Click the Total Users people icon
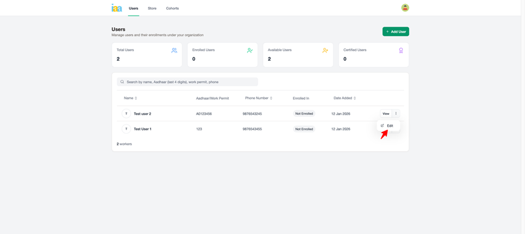Viewport: 525px width, 234px height. [x=174, y=50]
